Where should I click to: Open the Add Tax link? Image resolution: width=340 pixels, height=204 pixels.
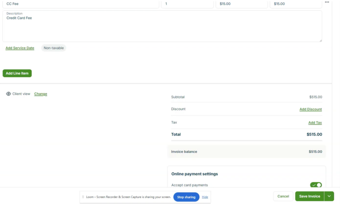click(315, 123)
